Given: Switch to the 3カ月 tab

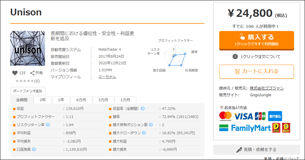Looking at the screenshot, I should [x=103, y=100].
